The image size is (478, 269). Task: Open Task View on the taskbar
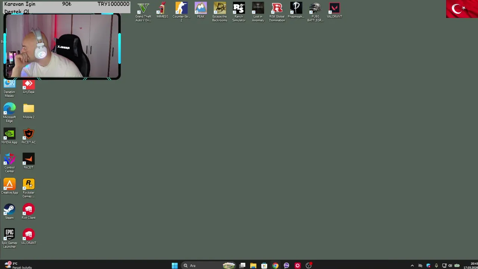coord(242,266)
